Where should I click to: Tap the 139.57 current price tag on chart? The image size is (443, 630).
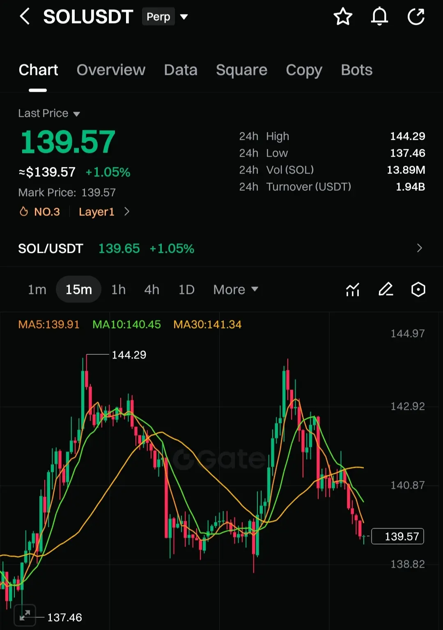(x=397, y=536)
